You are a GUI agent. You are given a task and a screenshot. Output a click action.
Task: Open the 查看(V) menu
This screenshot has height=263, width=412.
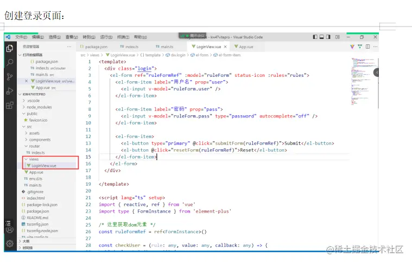tap(72, 37)
